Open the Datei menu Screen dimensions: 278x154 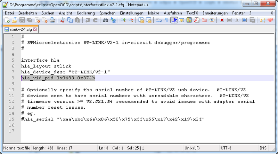9,13
